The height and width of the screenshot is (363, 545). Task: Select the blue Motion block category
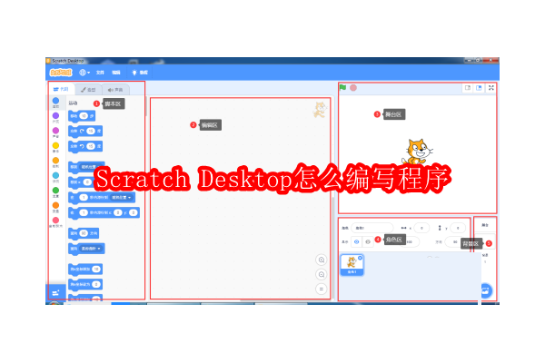(x=55, y=103)
